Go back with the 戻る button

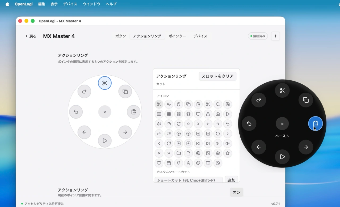coord(31,36)
